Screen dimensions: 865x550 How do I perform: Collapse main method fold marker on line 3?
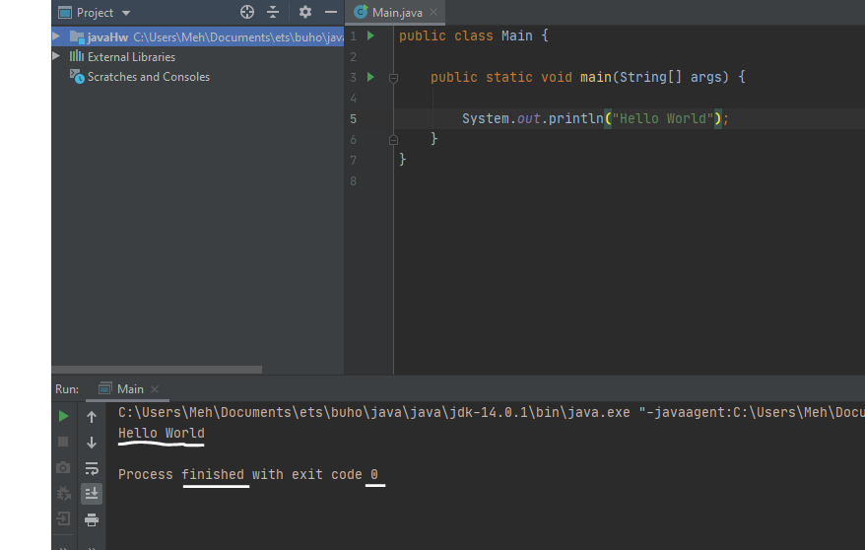pos(393,78)
